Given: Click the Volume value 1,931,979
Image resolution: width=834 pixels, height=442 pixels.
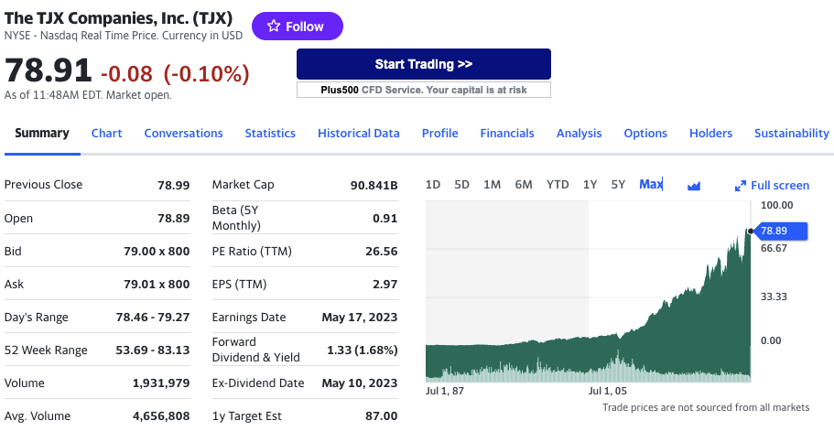Looking at the screenshot, I should point(161,383).
